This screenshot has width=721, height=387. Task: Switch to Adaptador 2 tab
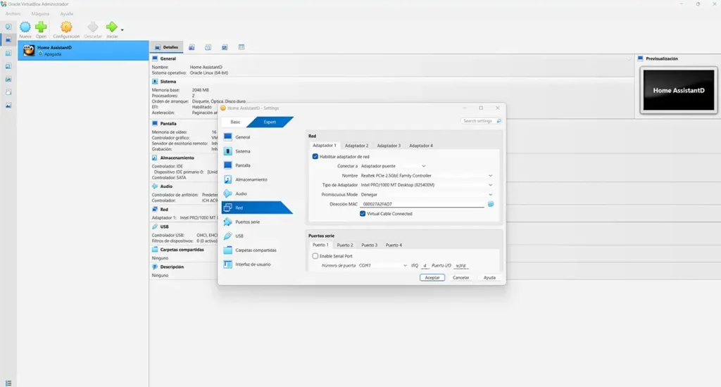[x=357, y=146]
